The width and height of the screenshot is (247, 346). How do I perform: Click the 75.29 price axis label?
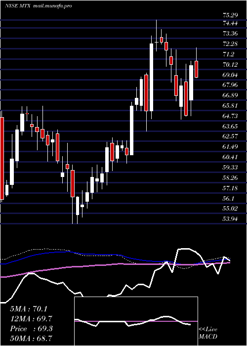click(230, 15)
